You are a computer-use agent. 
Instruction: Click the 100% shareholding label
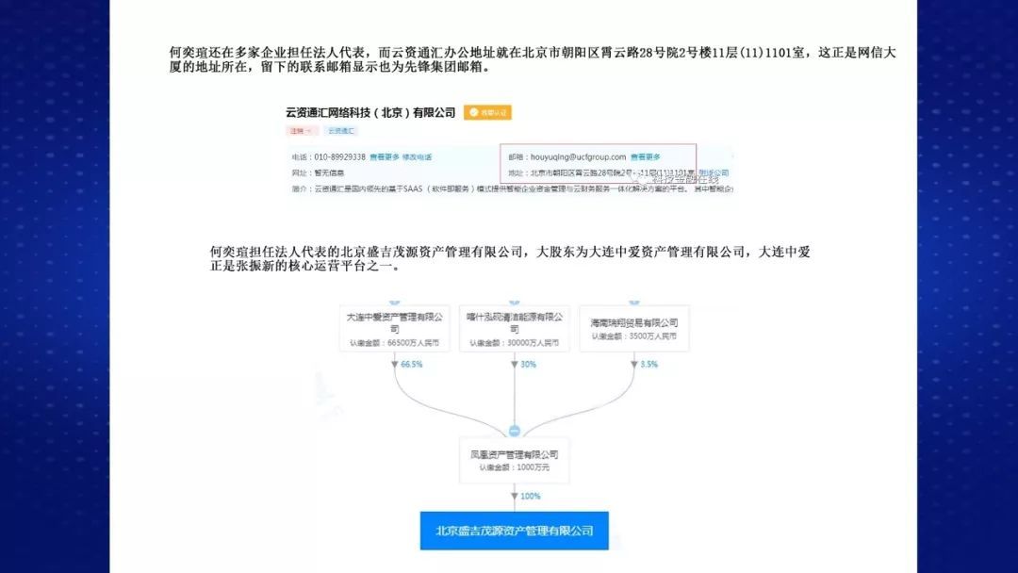tap(531, 497)
